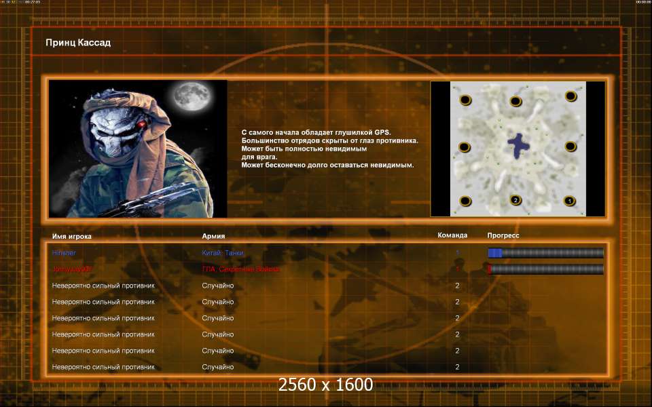Click the blue player's loading progress bar

point(545,252)
